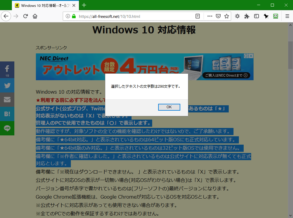
Task: Save page to Pocket
Action: pyautogui.click(x=218, y=16)
